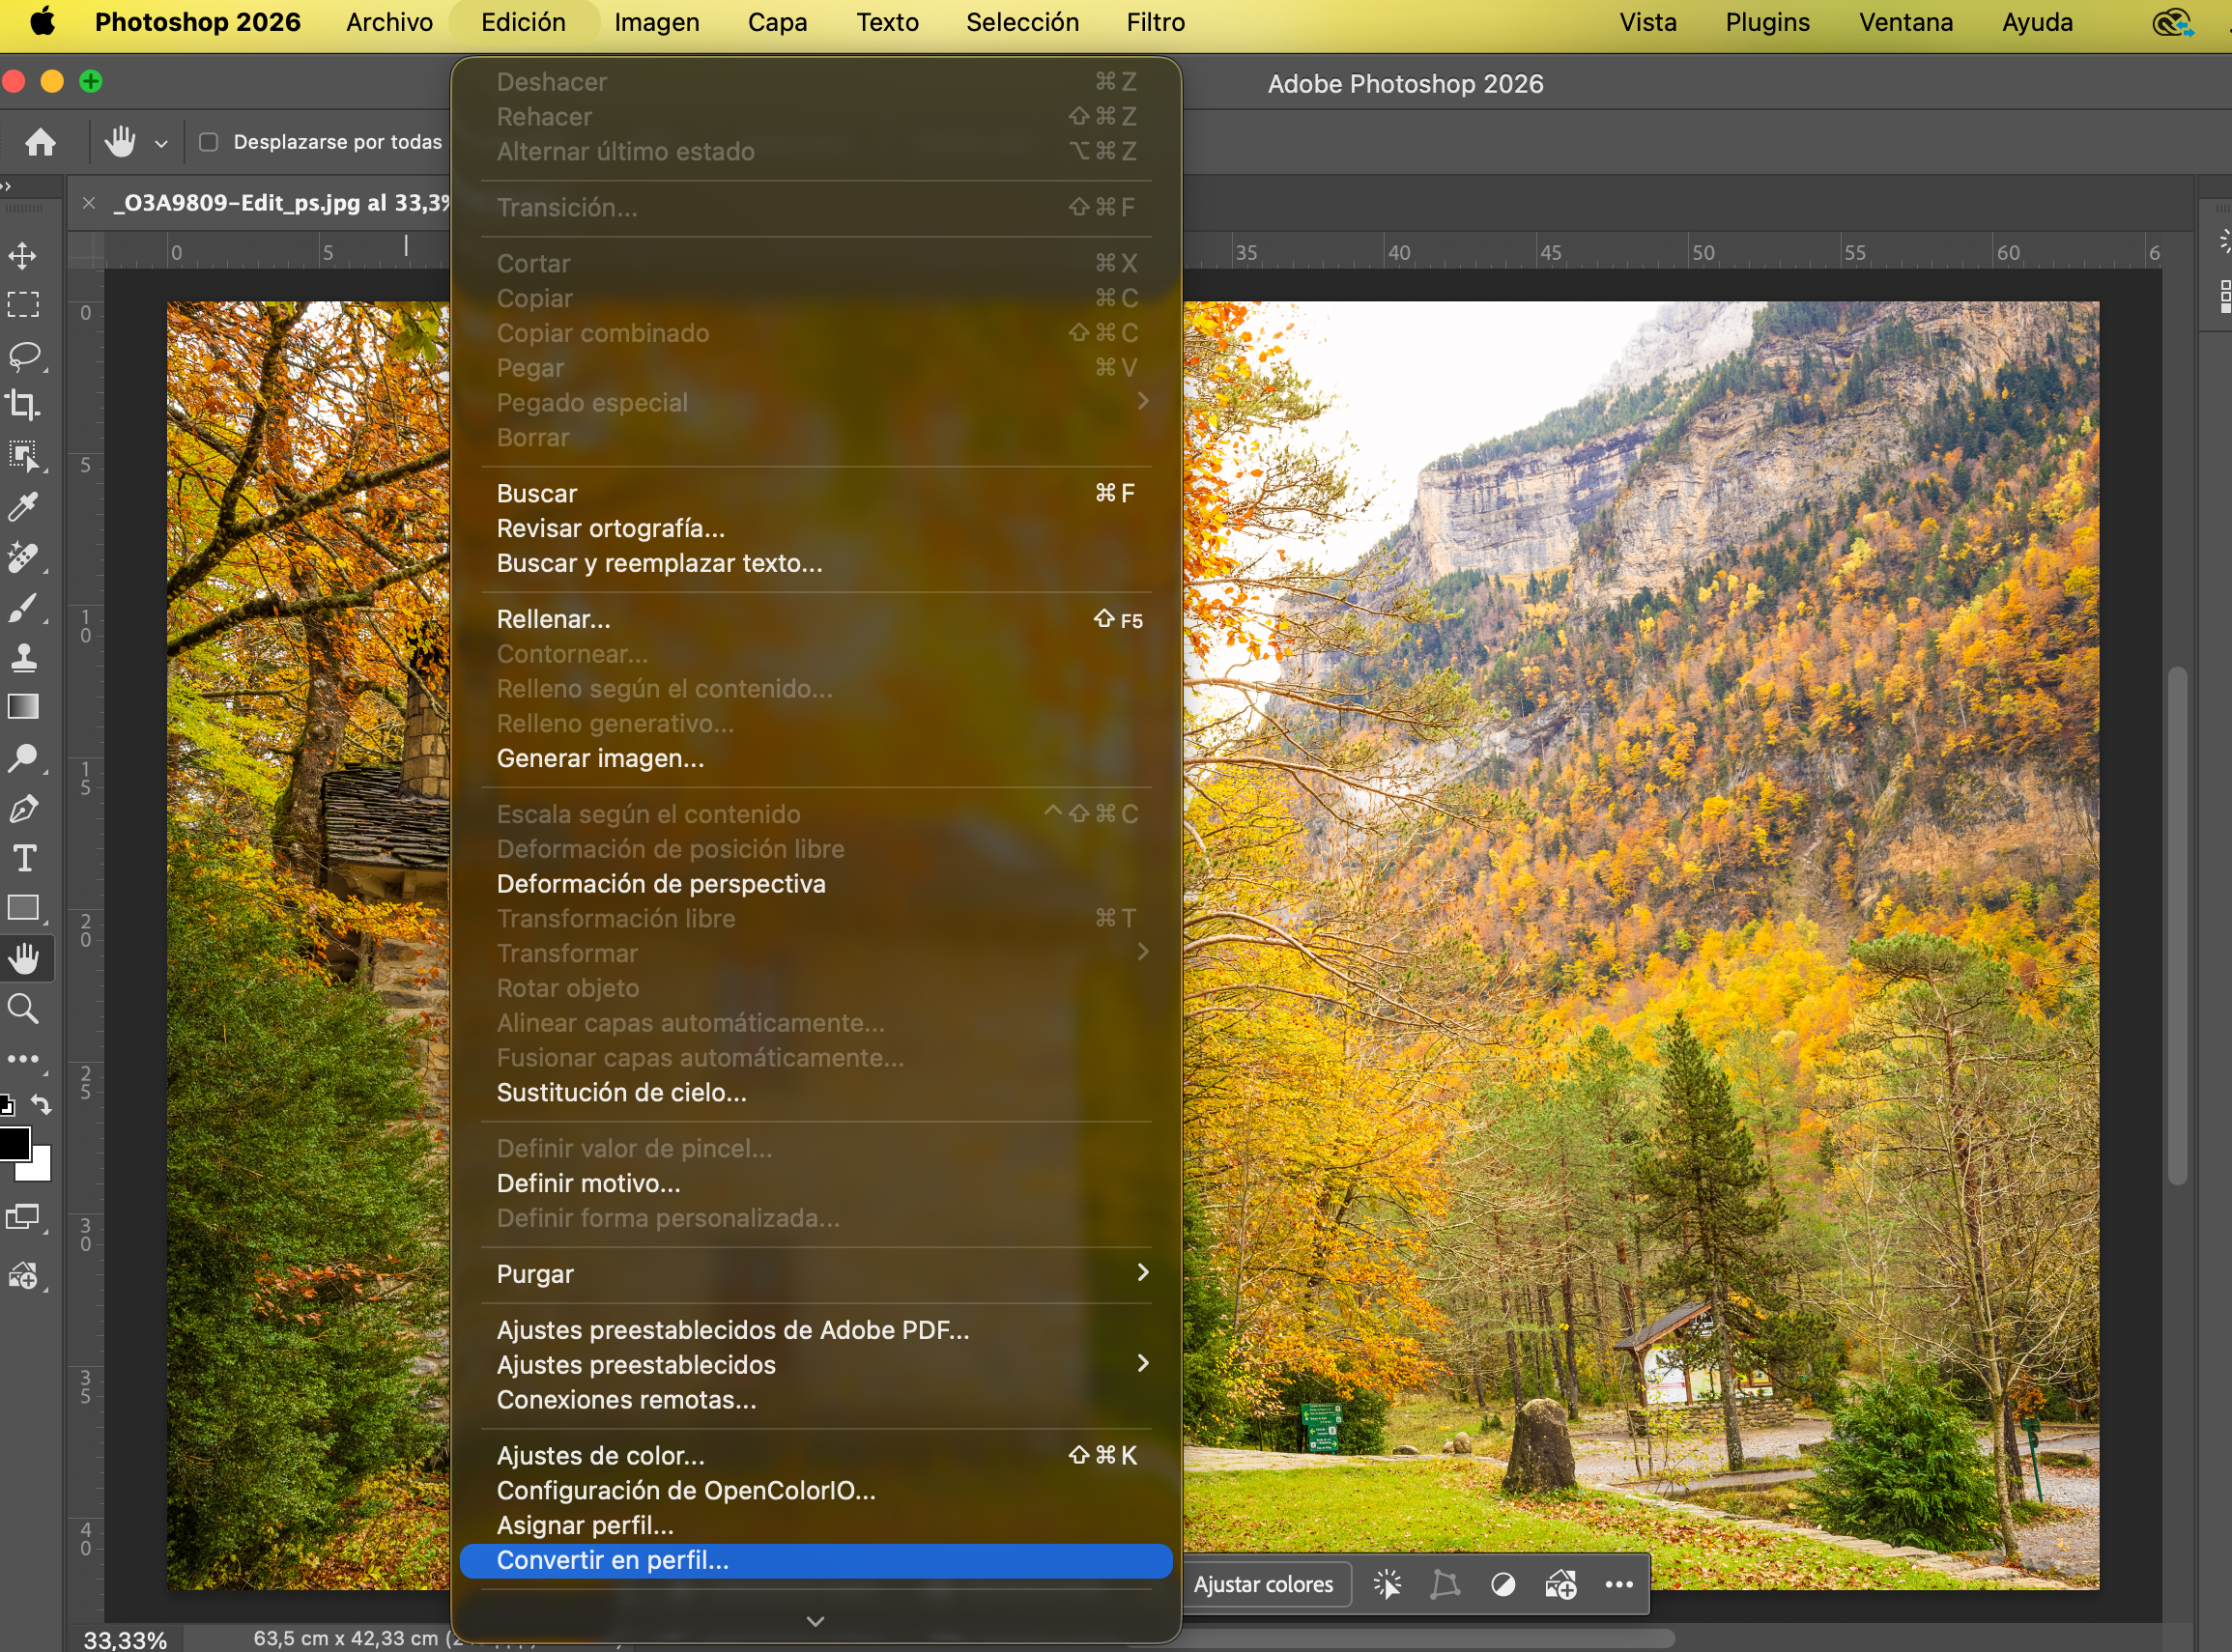2232x1652 pixels.
Task: Click the vertical scrollbar of the canvas
Action: [x=2176, y=925]
